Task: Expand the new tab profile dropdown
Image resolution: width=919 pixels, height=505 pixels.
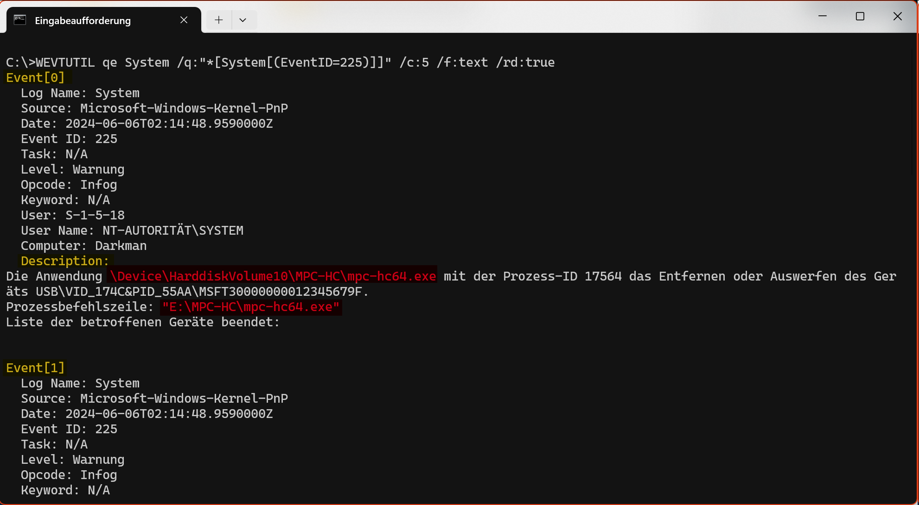Action: [243, 20]
